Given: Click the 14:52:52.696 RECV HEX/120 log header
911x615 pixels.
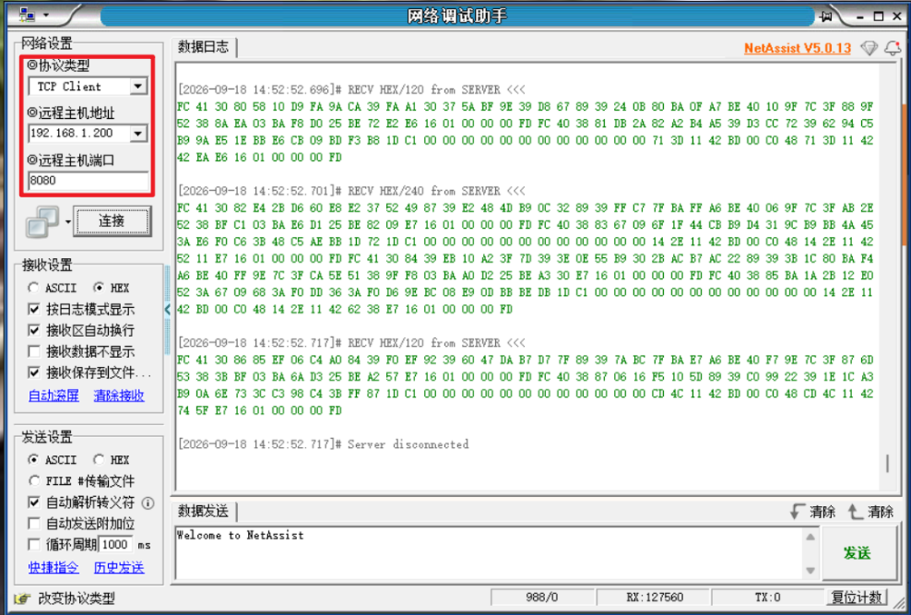Looking at the screenshot, I should click(352, 90).
